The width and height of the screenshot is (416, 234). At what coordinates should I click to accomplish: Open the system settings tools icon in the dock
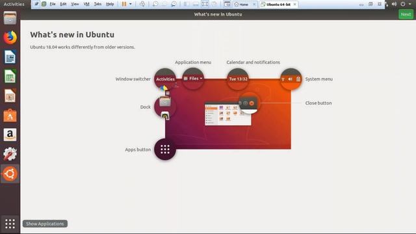coord(10,154)
